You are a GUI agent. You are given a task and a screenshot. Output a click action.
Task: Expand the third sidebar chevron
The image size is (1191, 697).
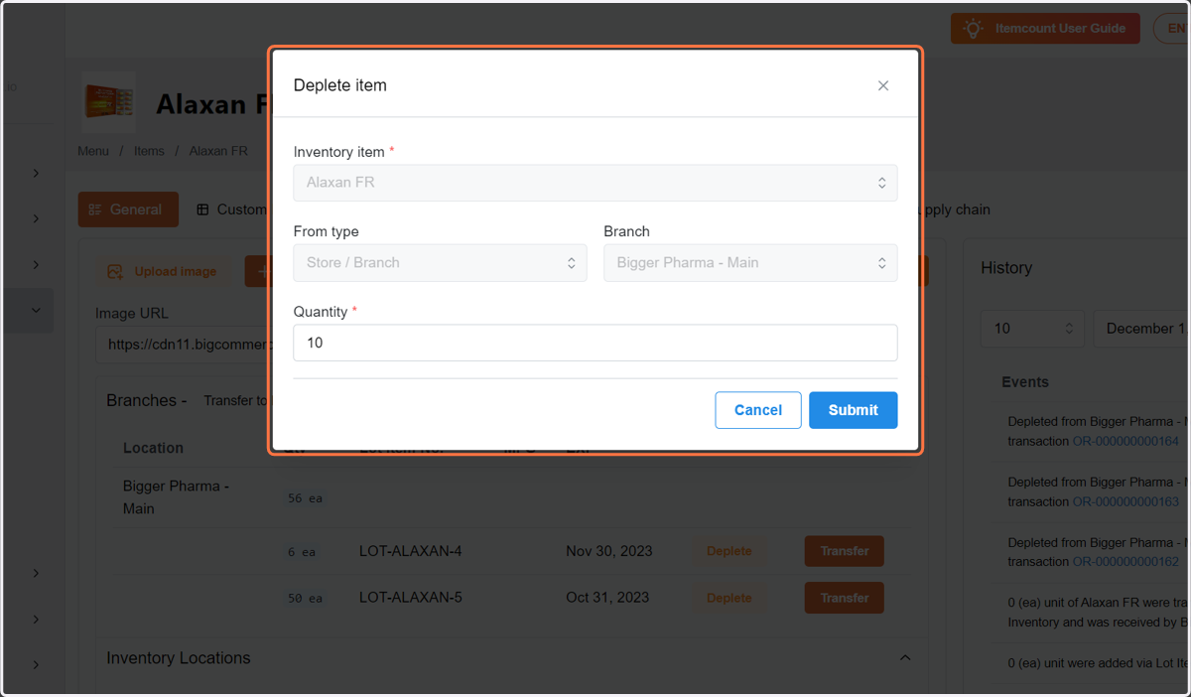(36, 264)
